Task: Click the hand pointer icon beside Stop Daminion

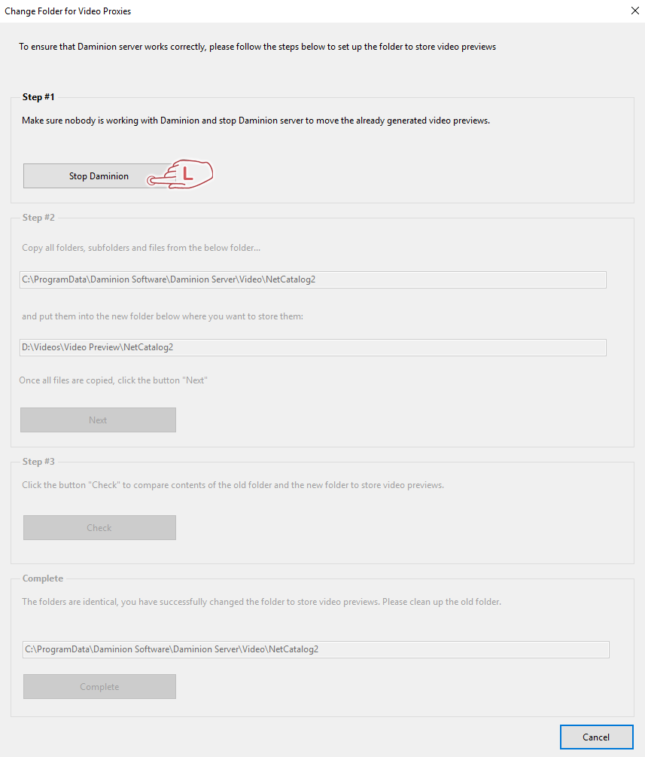Action: tap(186, 175)
